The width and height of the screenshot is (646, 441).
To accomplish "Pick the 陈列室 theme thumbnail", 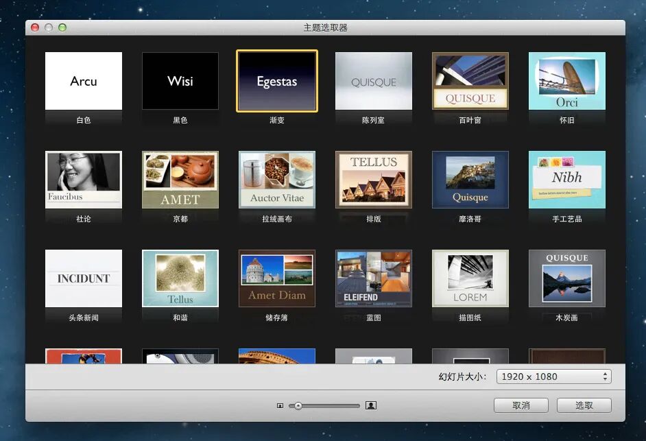I will 374,81.
